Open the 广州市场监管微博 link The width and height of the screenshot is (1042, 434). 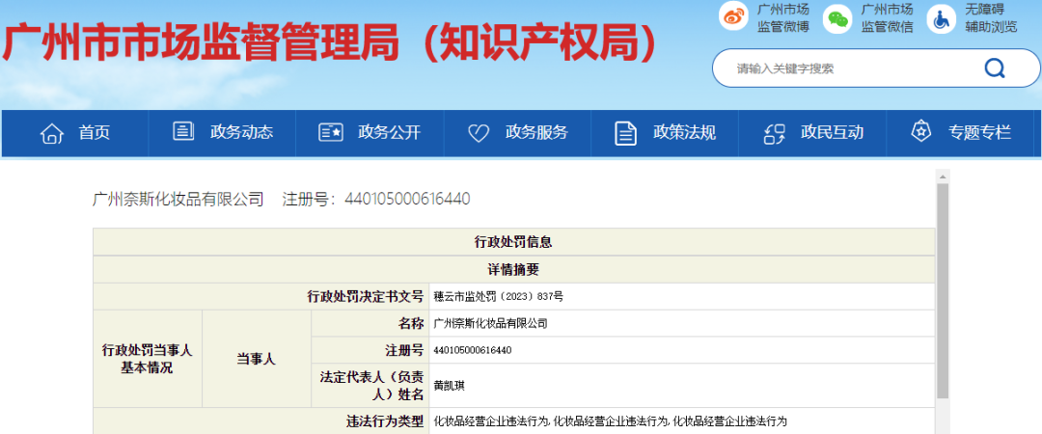tap(782, 18)
